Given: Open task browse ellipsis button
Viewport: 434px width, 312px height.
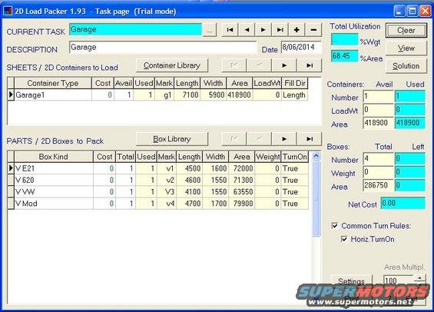Looking at the screenshot, I should 210,30.
